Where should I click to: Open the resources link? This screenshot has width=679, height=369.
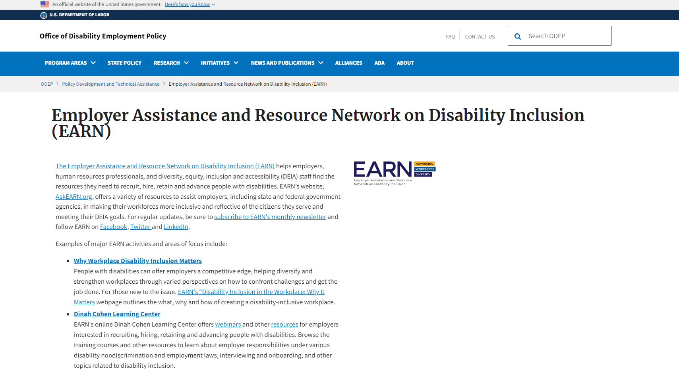(284, 325)
